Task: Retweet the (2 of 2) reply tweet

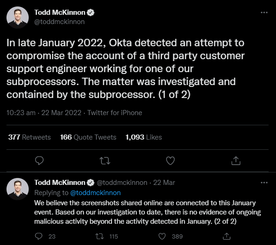Action: click(100, 236)
